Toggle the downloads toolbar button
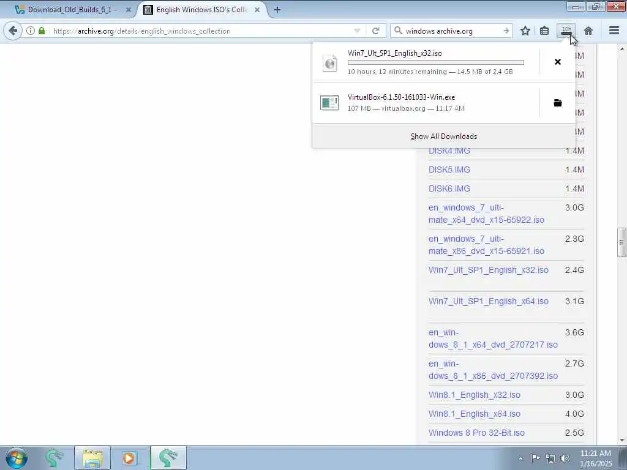Screen dimensions: 627x470 coord(566,31)
